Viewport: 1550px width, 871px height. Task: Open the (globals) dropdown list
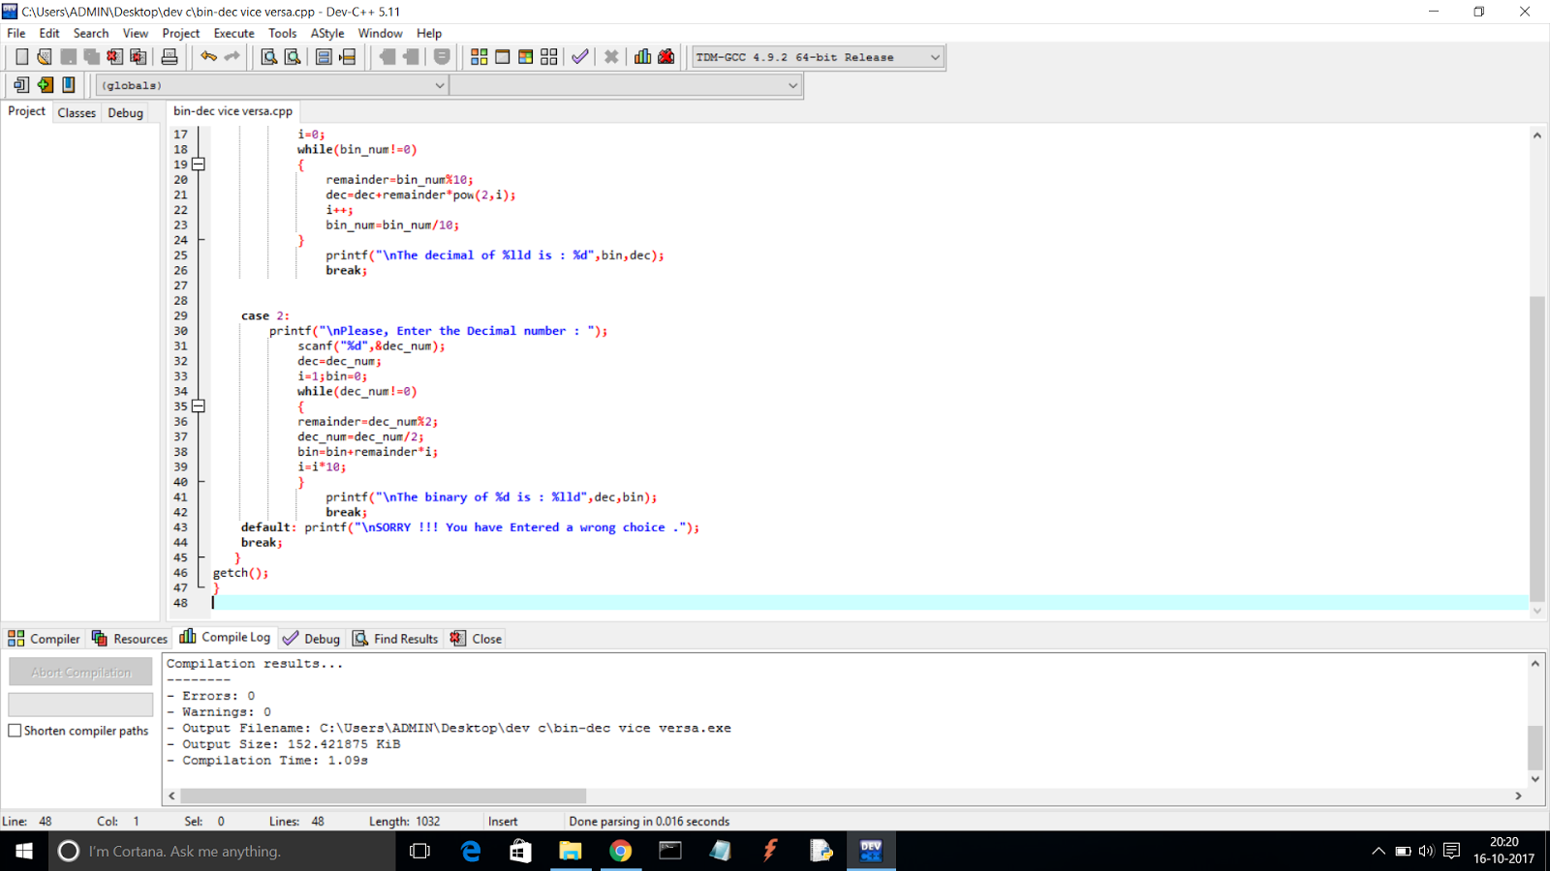[x=441, y=85]
